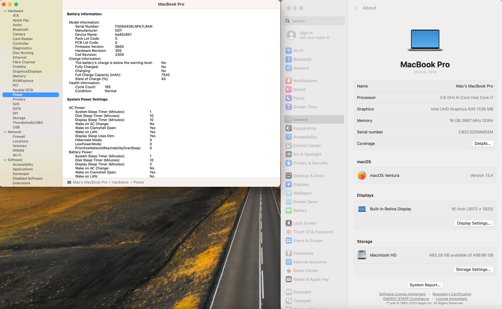Collapse the Software tree section
Image resolution: width=502 pixels, height=309 pixels.
coord(5,160)
